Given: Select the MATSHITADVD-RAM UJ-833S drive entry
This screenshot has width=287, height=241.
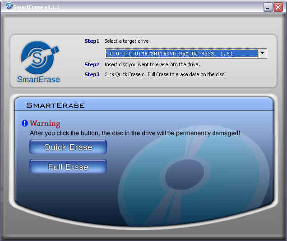Looking at the screenshot, I should [182, 53].
